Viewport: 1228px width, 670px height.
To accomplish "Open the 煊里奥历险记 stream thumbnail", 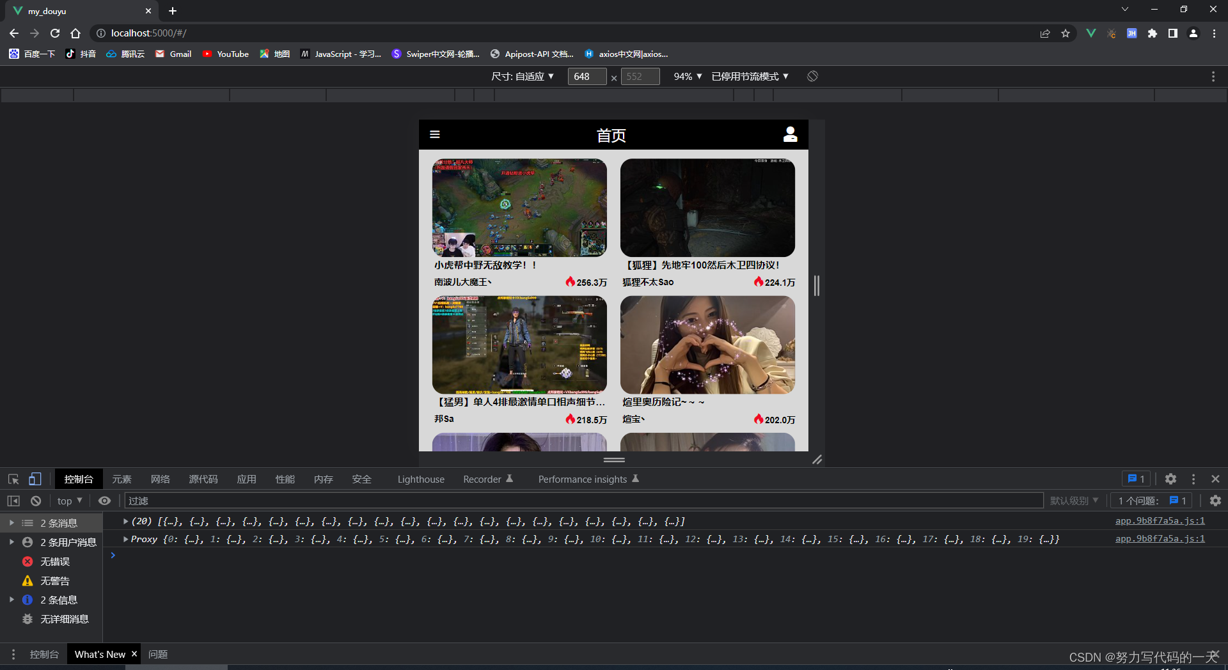I will [707, 345].
